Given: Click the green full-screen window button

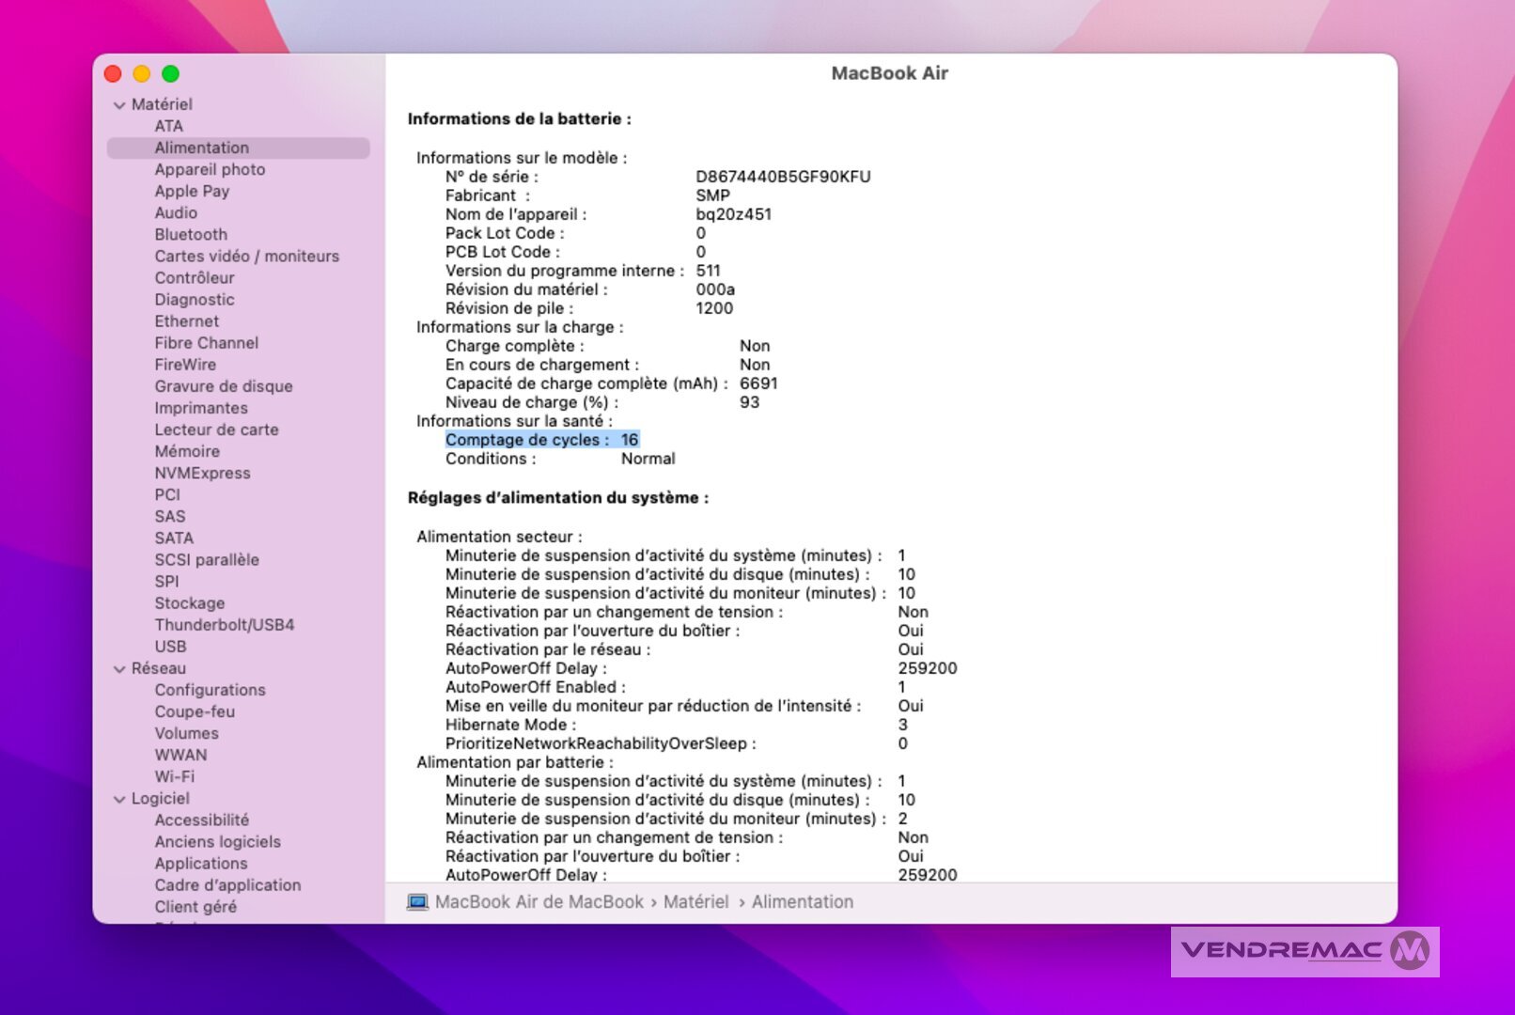Looking at the screenshot, I should tap(170, 74).
